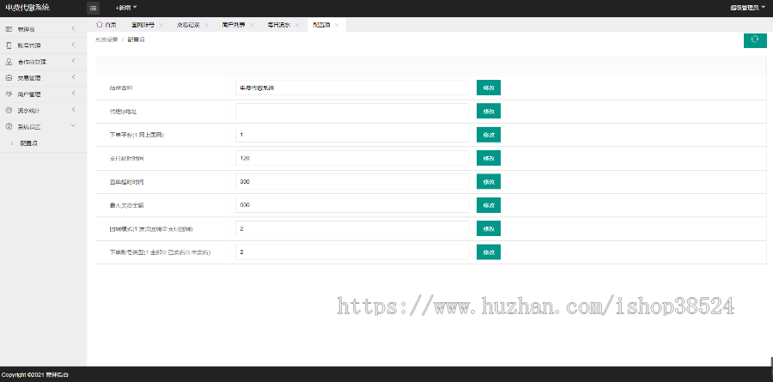Image resolution: width=773 pixels, height=382 pixels.
Task: Switch to the 每日流水 tab
Action: [278, 25]
